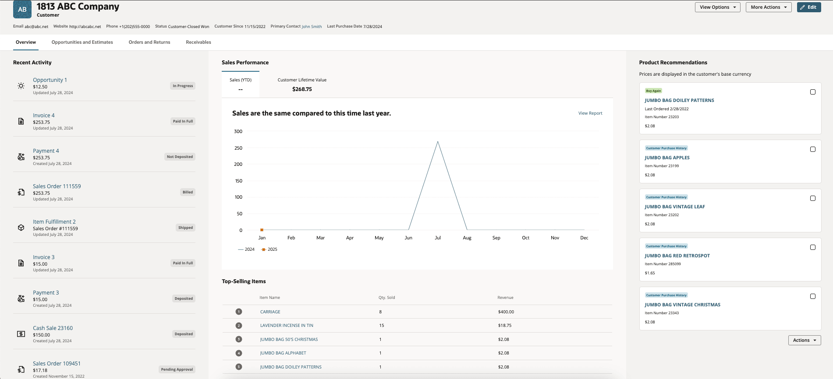Open JUMBO BAG 50'S CHRISTMAS item
The image size is (833, 379).
(x=289, y=340)
